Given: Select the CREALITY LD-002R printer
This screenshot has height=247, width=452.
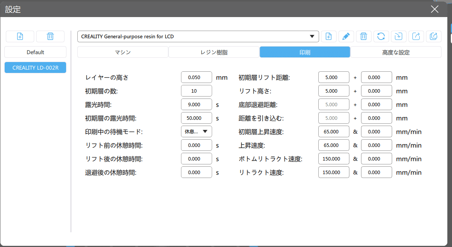Looking at the screenshot, I should pos(35,67).
